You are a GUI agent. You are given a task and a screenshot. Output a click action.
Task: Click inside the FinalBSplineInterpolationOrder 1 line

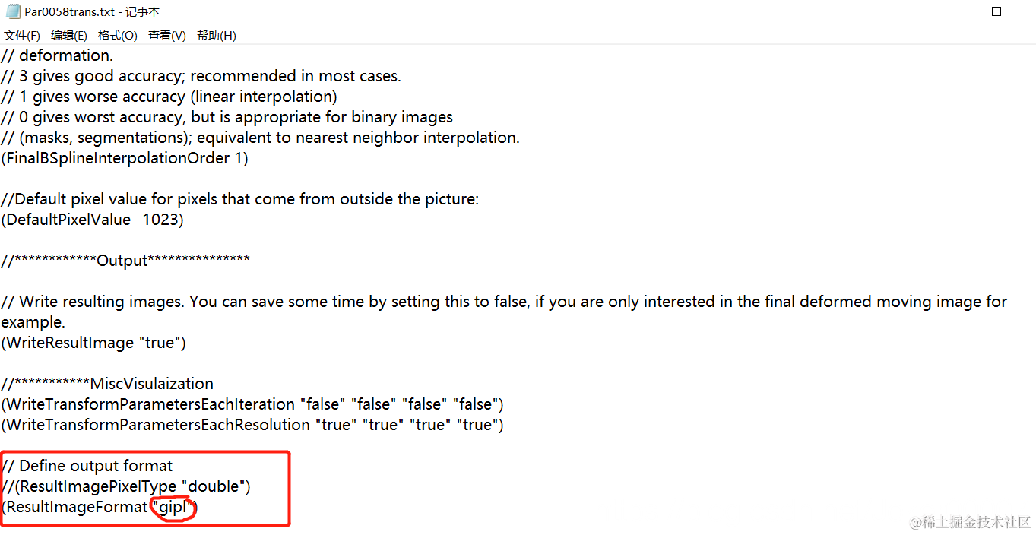(x=125, y=158)
